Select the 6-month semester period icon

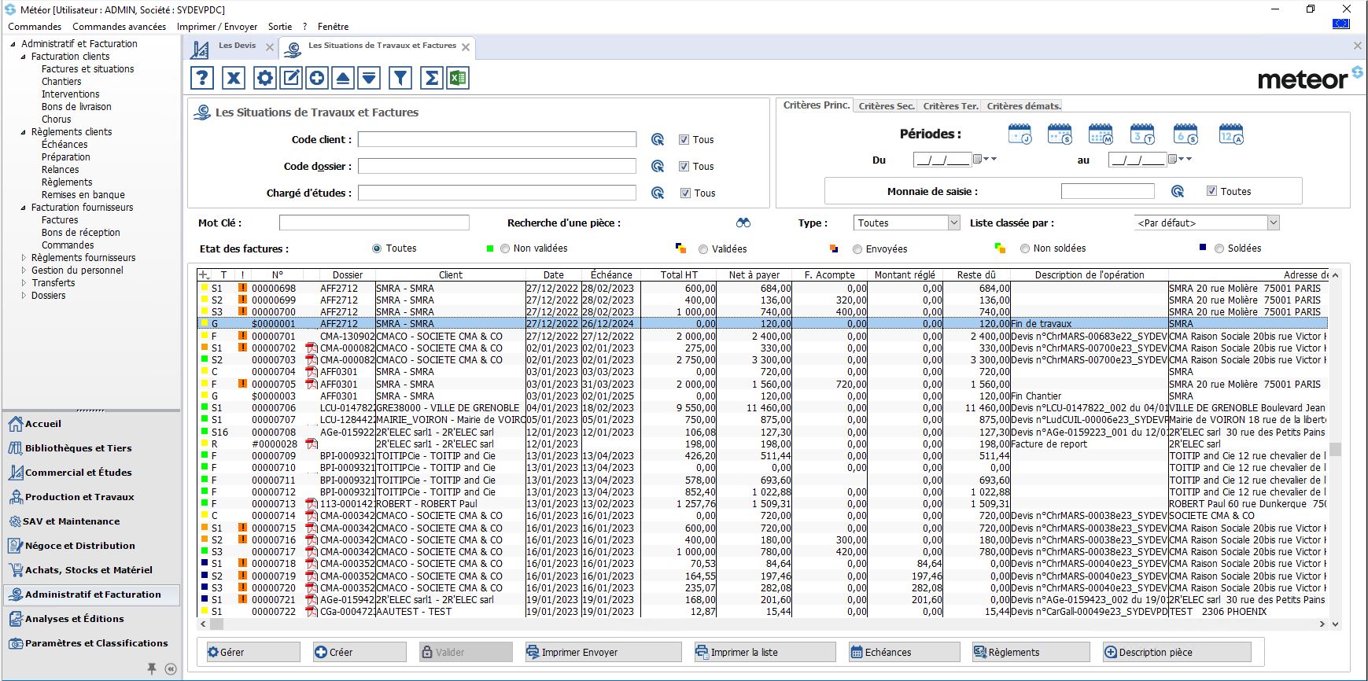tap(1185, 134)
